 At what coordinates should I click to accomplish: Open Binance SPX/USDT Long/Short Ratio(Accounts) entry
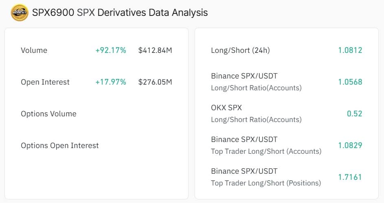click(x=256, y=82)
